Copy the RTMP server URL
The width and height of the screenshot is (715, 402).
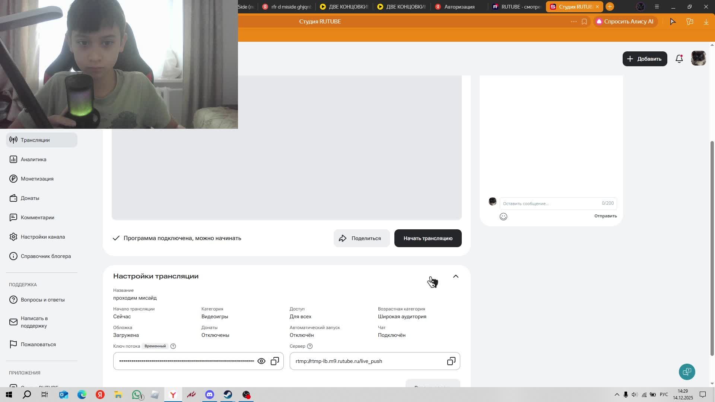[x=451, y=361]
